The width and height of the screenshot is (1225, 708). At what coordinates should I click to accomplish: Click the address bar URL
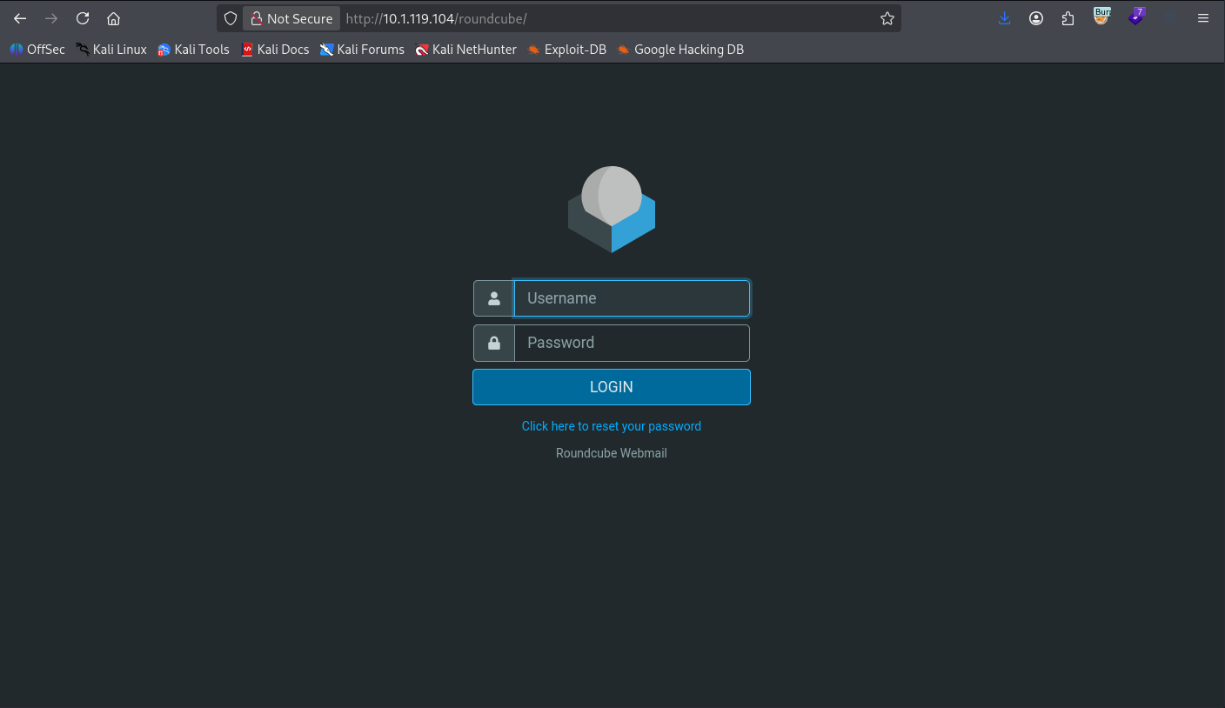(436, 18)
